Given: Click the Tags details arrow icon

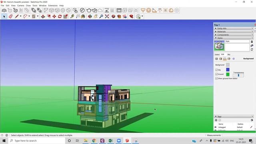Looking at the screenshot, I should click(x=252, y=120).
